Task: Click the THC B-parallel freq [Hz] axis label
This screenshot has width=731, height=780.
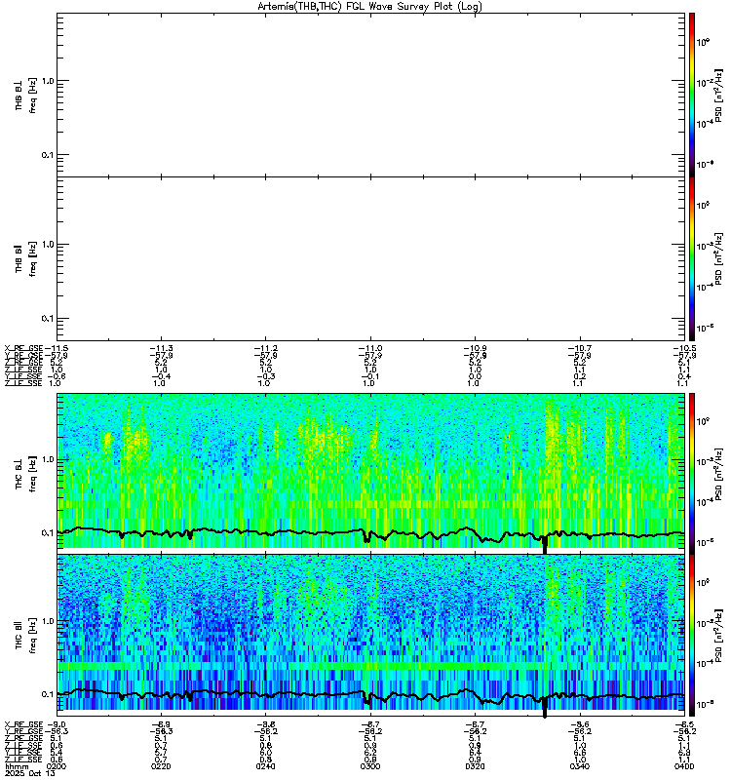Action: [x=26, y=636]
